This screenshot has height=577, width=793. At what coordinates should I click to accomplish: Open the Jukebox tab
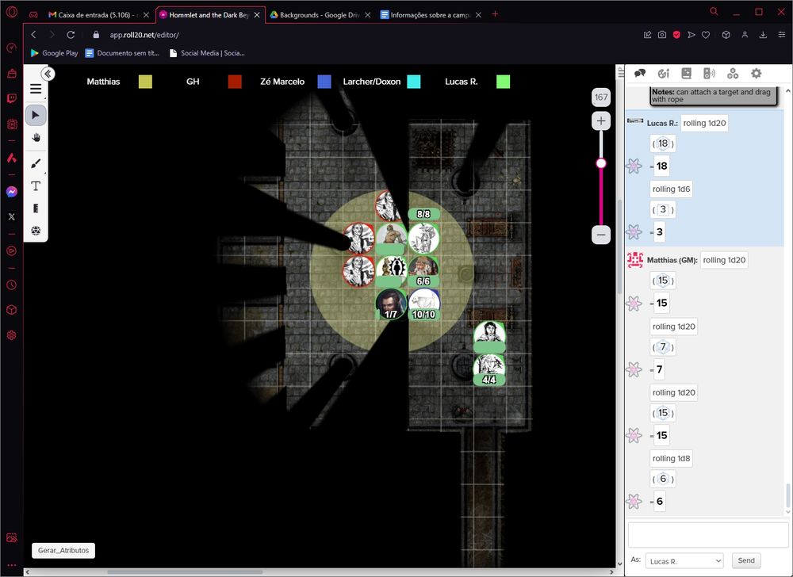[x=709, y=74]
